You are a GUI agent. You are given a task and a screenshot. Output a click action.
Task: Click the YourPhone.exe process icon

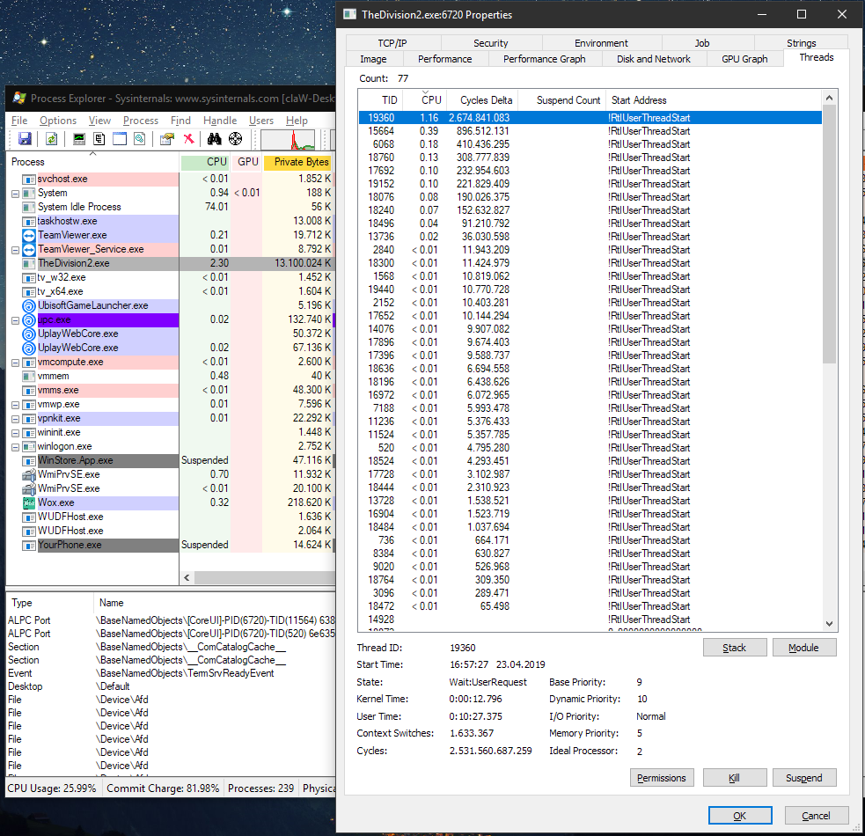pyautogui.click(x=29, y=546)
